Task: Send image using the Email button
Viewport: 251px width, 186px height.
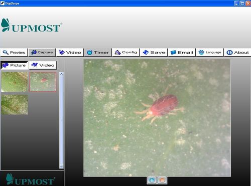Action: 182,53
